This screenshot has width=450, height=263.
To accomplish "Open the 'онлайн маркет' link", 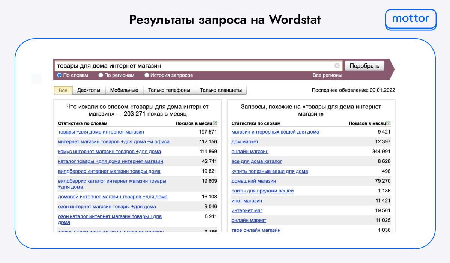I will 249,220.
